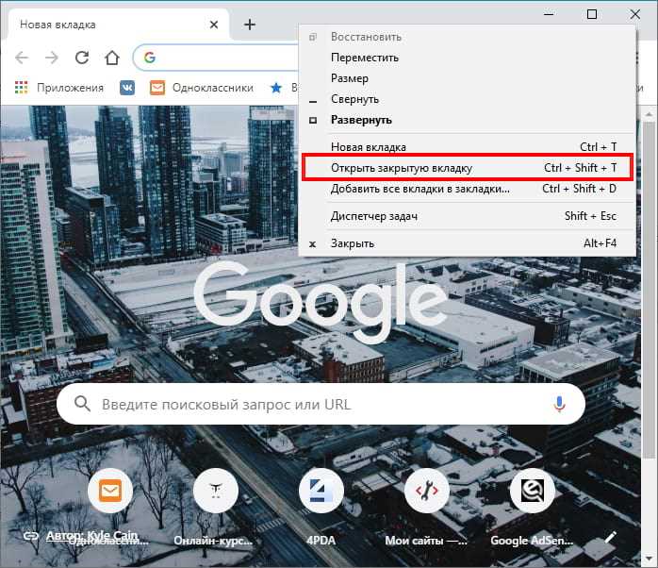Choose Восстановить in the window menu
This screenshot has height=568, width=658.
tap(467, 37)
